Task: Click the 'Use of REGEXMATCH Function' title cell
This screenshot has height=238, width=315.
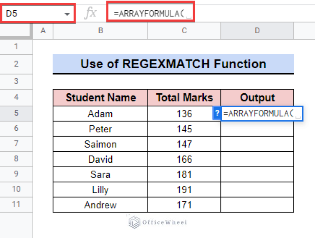Action: pos(173,64)
